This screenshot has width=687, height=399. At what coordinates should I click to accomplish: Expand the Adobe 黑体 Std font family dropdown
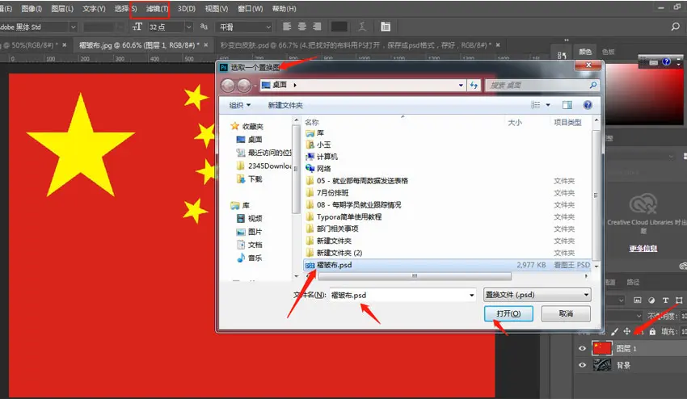tap(74, 27)
